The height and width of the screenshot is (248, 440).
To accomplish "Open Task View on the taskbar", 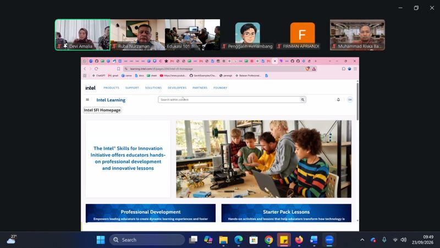I will coord(193,240).
